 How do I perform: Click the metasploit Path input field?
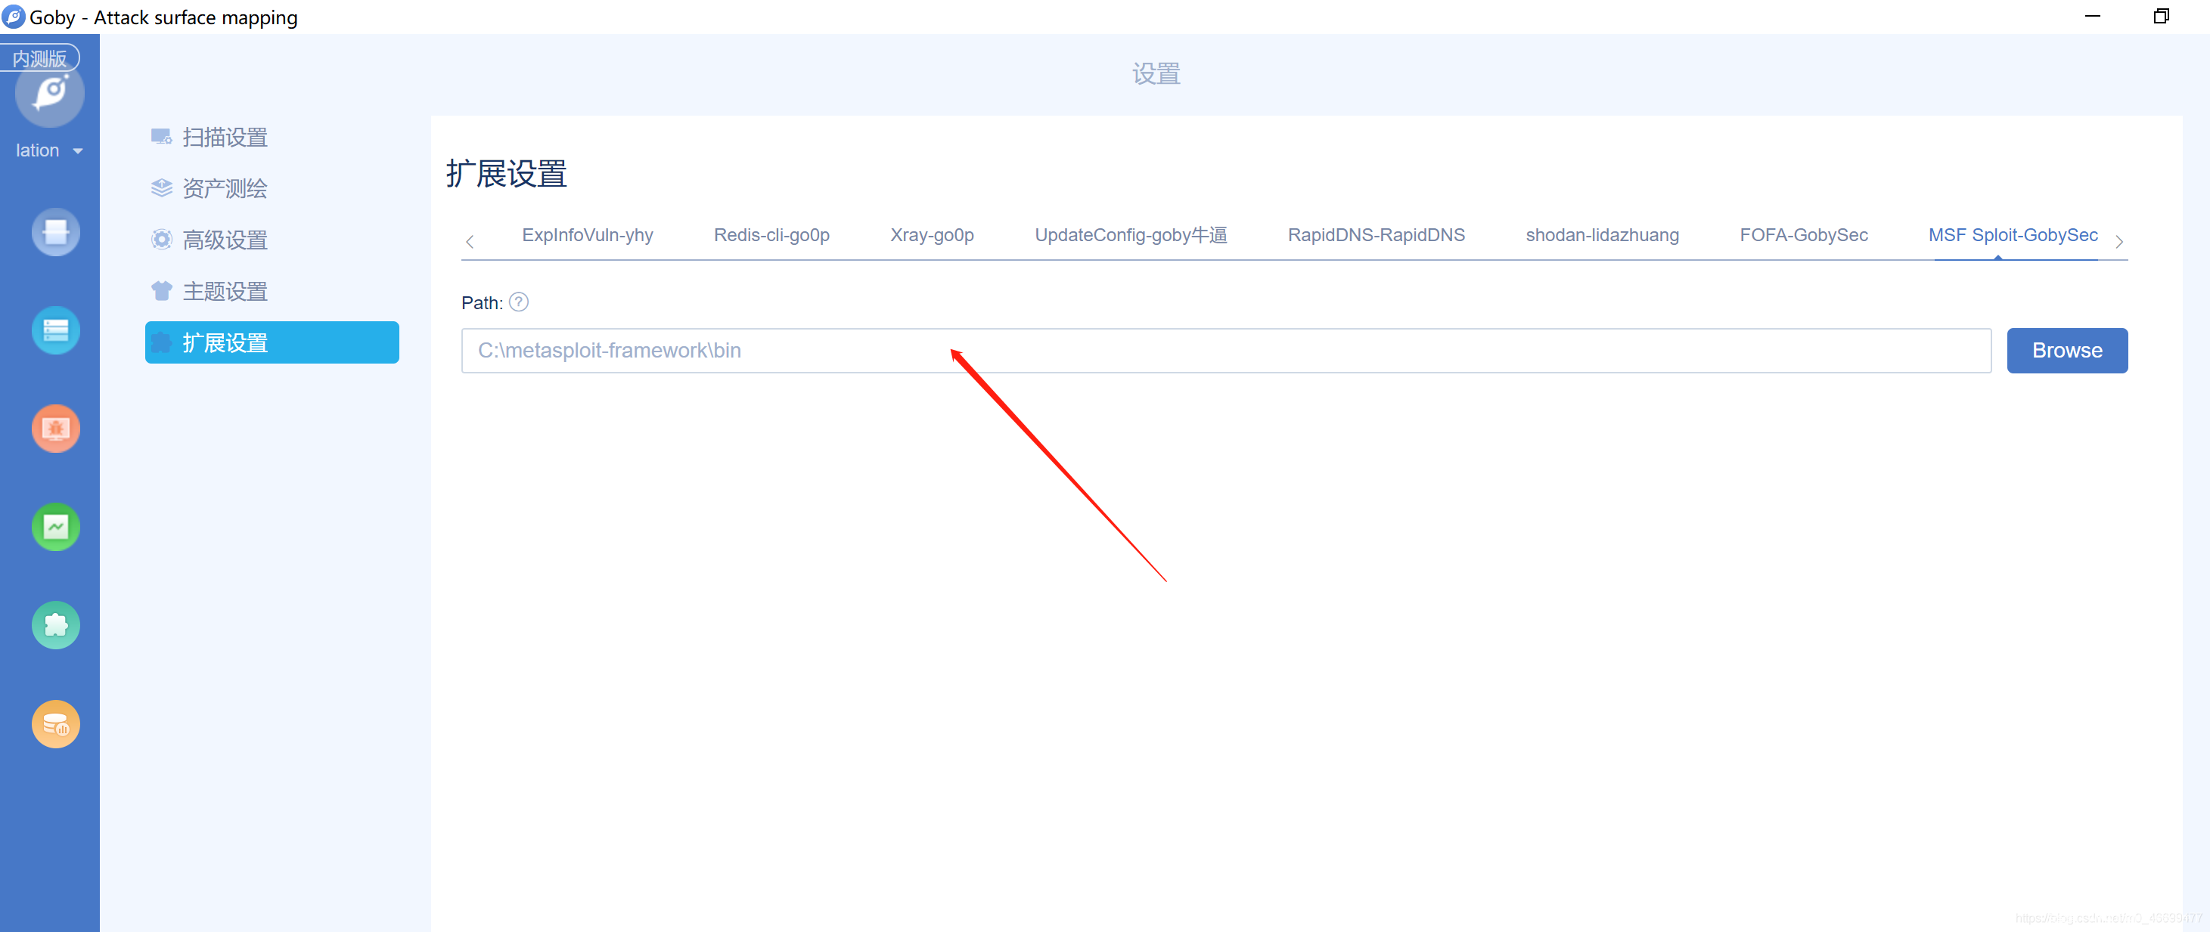[x=1225, y=350]
